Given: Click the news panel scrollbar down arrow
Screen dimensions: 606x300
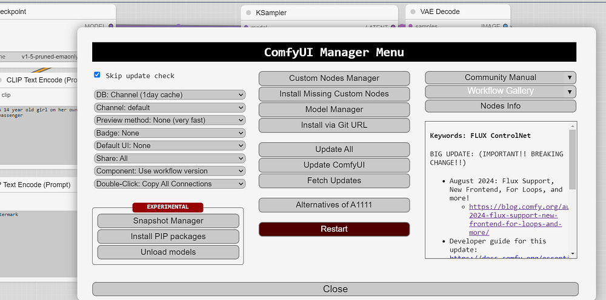Looking at the screenshot, I should pos(573,254).
